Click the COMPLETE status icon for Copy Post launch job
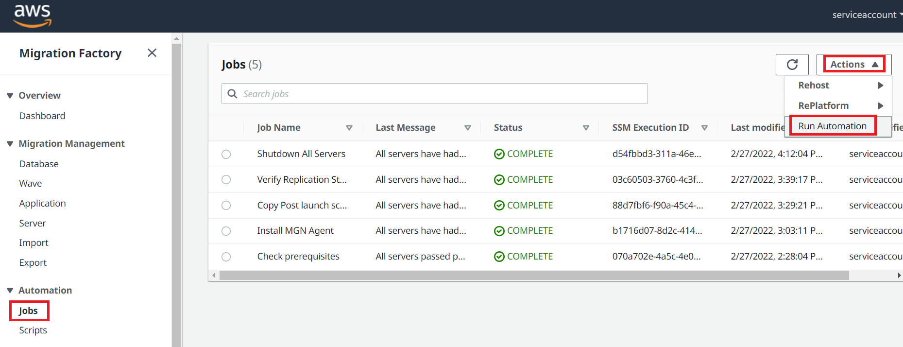 click(499, 206)
